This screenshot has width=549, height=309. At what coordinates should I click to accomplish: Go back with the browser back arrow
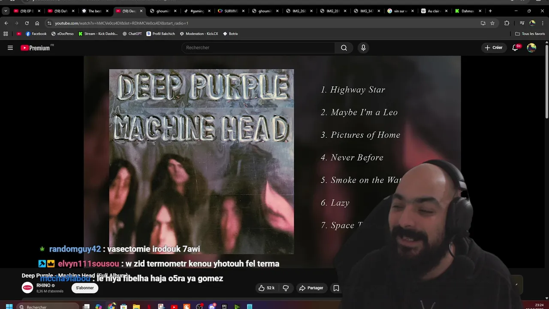tap(6, 23)
